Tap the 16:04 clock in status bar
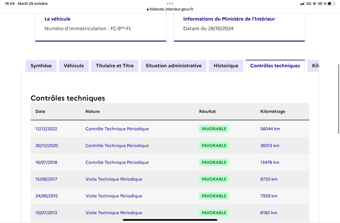This screenshot has height=223, width=340. [x=9, y=3]
